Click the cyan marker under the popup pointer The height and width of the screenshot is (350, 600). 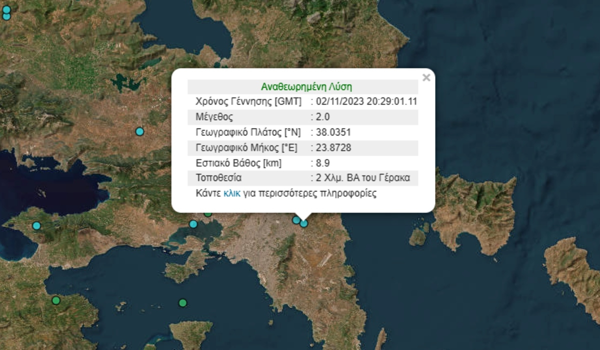point(304,223)
